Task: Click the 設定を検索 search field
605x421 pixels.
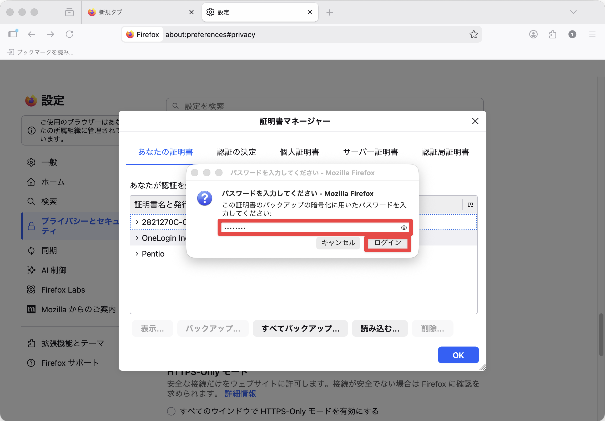Action: pos(325,106)
